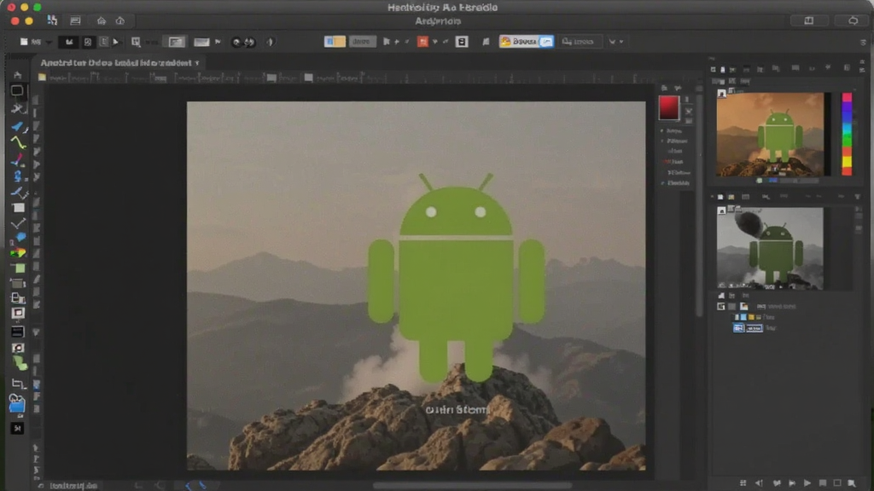Image resolution: width=874 pixels, height=491 pixels.
Task: Click the orange-icon labeled button in options bar
Action: tap(526, 42)
